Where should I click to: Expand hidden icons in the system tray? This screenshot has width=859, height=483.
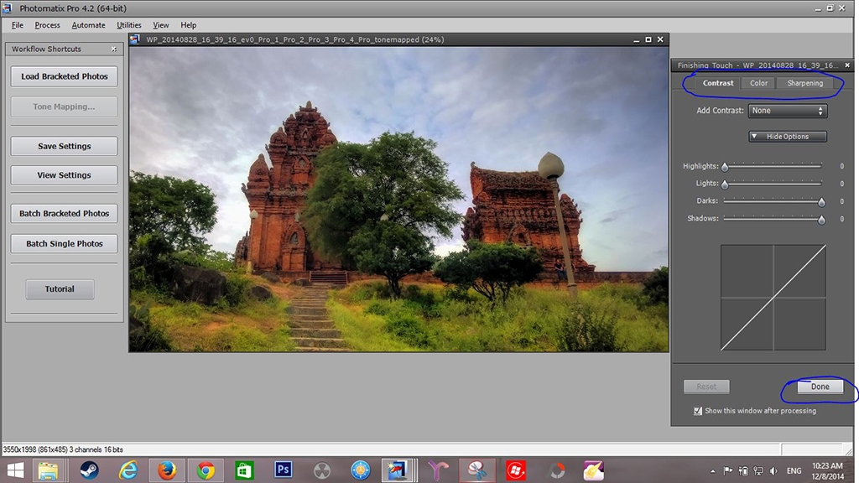coord(712,470)
